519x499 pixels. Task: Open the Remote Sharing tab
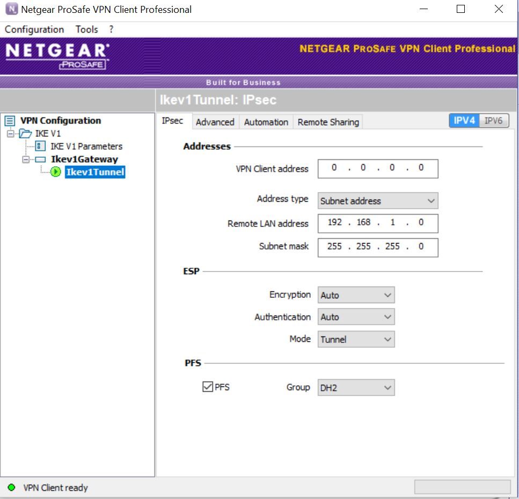(328, 122)
